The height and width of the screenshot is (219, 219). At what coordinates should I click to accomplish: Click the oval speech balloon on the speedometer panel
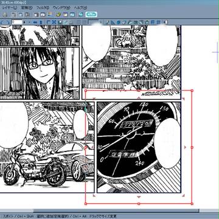pyautogui.click(x=167, y=144)
